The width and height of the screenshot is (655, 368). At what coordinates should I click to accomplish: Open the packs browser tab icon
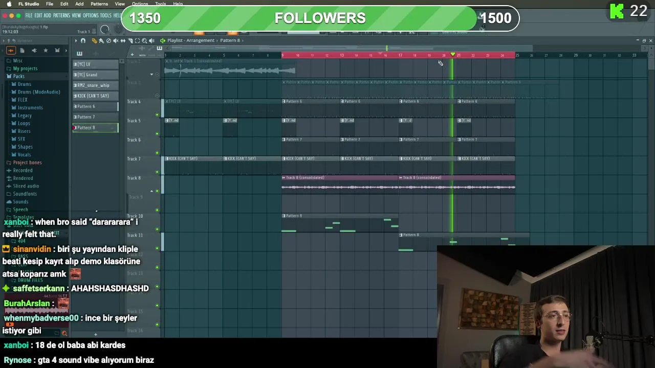click(57, 50)
